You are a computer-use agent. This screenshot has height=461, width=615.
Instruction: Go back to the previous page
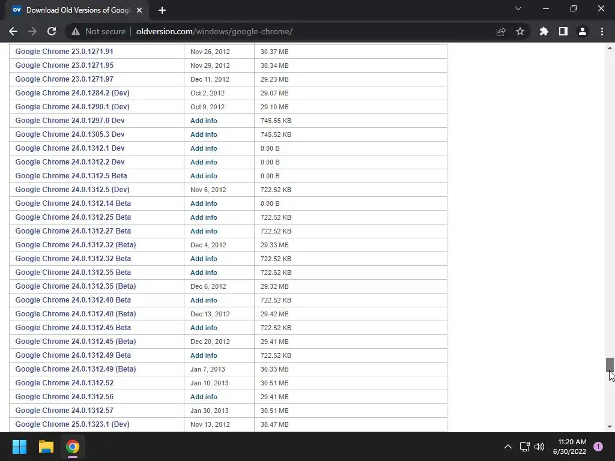point(13,31)
